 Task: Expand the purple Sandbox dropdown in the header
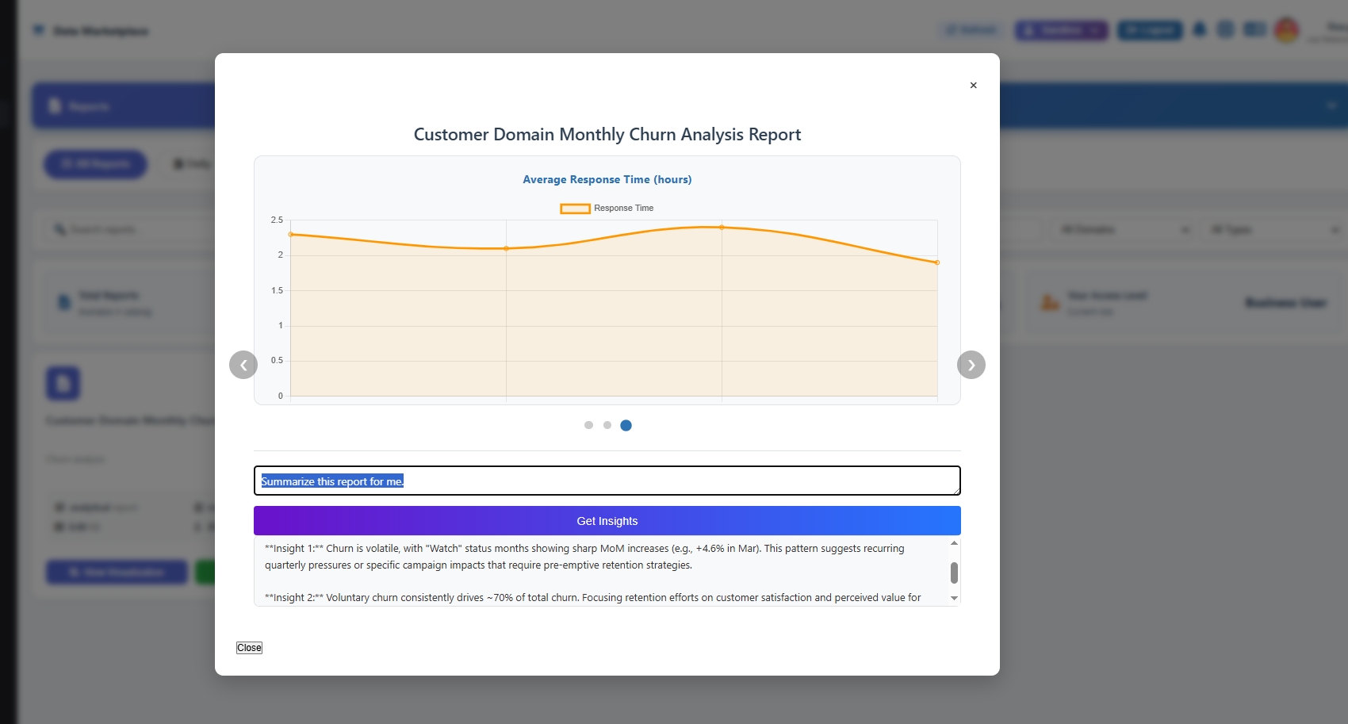click(1061, 29)
